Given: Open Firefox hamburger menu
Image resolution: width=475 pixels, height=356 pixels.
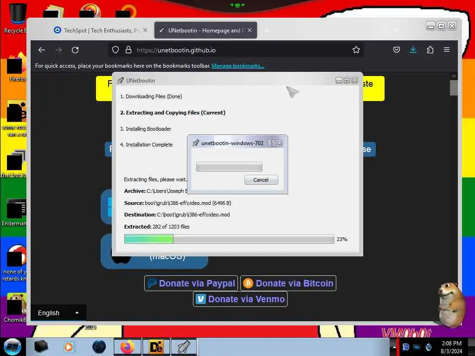Looking at the screenshot, I should pos(447,50).
